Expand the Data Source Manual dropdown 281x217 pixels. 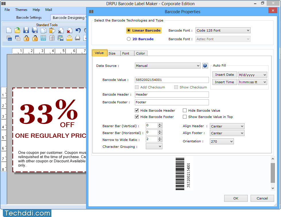pos(167,66)
